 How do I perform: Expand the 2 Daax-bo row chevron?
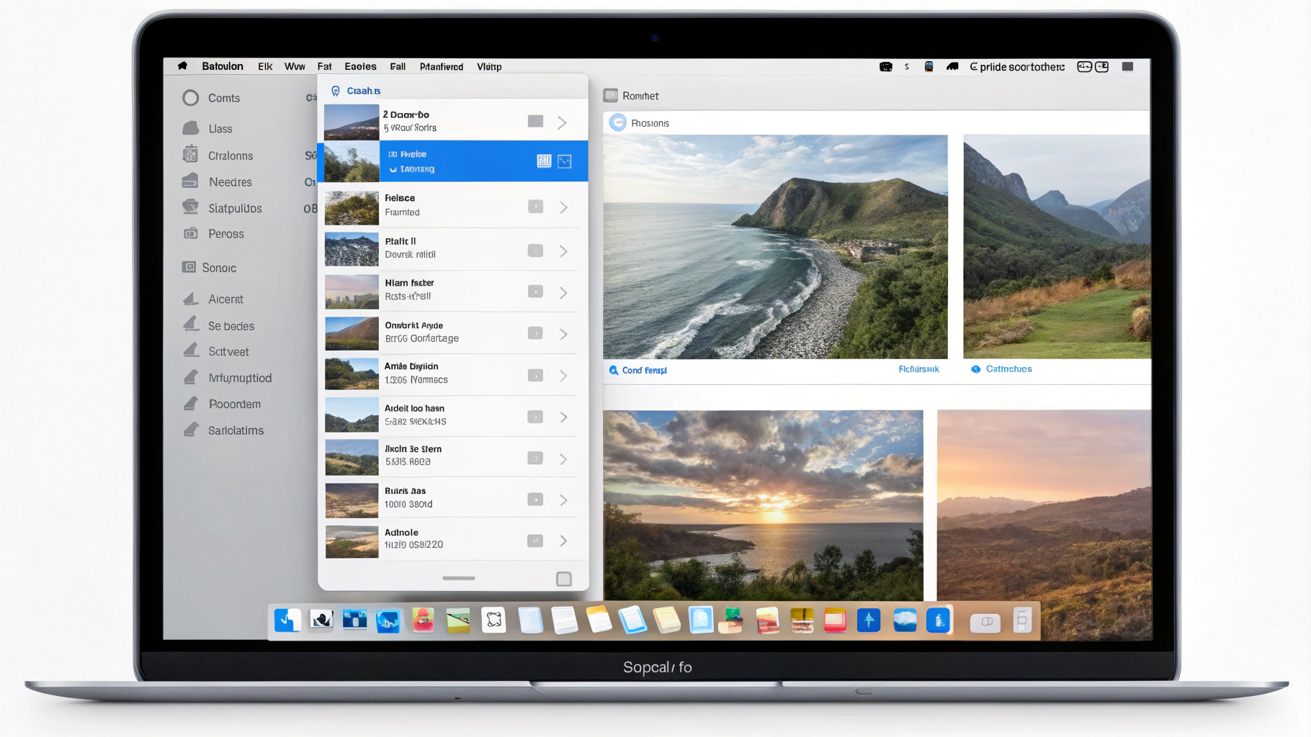[562, 123]
